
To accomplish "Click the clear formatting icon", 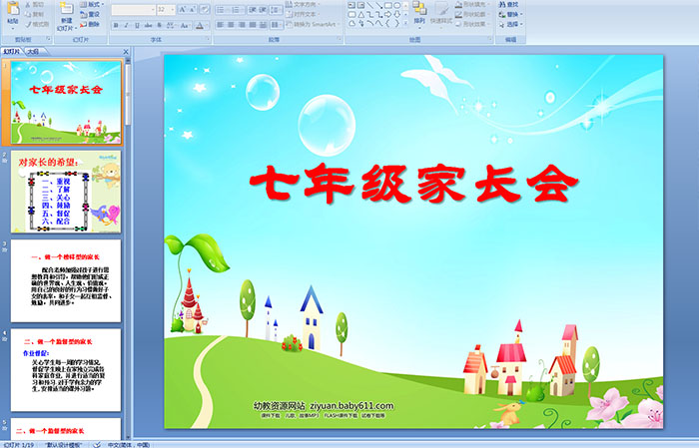I will point(205,9).
